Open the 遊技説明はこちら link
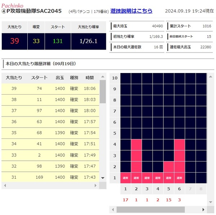216x215 pixels. (x=131, y=11)
